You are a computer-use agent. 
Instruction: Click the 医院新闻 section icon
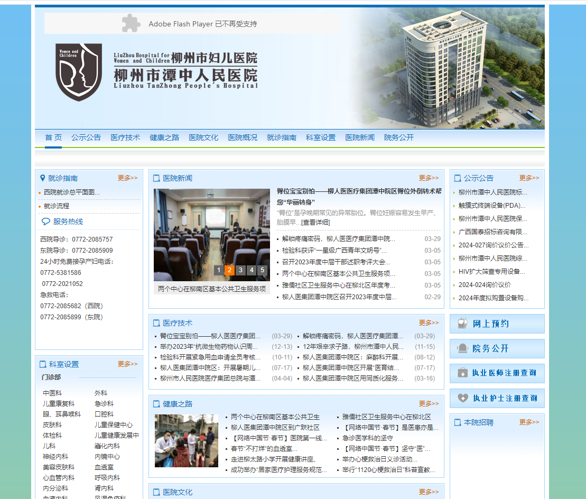click(156, 178)
